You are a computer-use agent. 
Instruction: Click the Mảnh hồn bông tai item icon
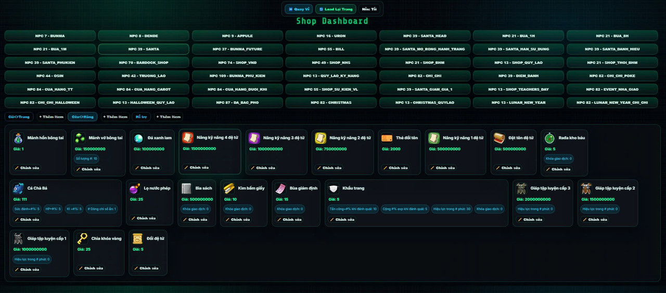click(x=19, y=138)
